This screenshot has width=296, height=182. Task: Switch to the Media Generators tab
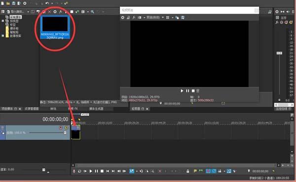pos(96,109)
